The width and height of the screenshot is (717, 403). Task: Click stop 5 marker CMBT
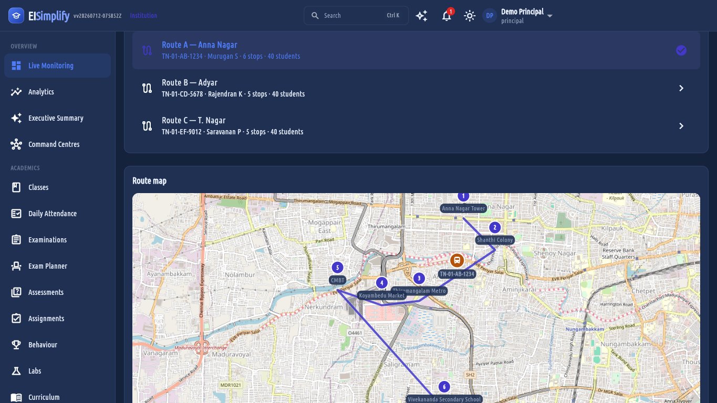(338, 268)
